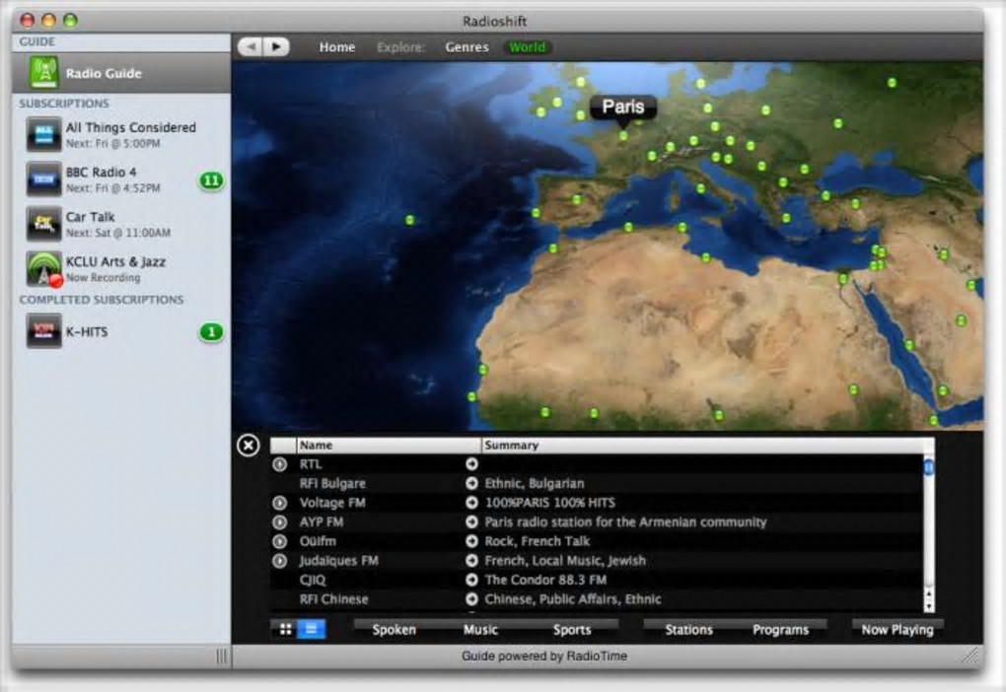The height and width of the screenshot is (692, 1006).
Task: Click the plus icon for CJIQ
Action: tap(471, 580)
